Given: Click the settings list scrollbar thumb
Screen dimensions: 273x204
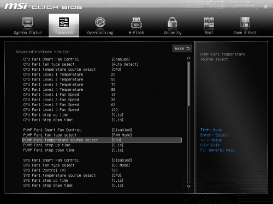Looking at the screenshot, I should [189, 84].
